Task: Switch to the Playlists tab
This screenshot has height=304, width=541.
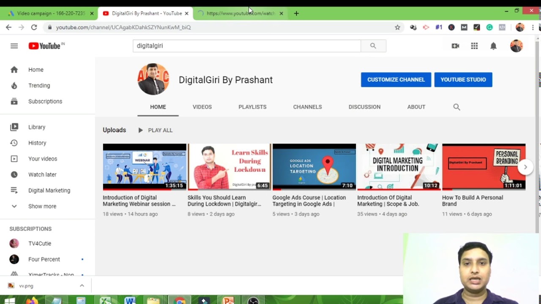Action: pyautogui.click(x=252, y=107)
